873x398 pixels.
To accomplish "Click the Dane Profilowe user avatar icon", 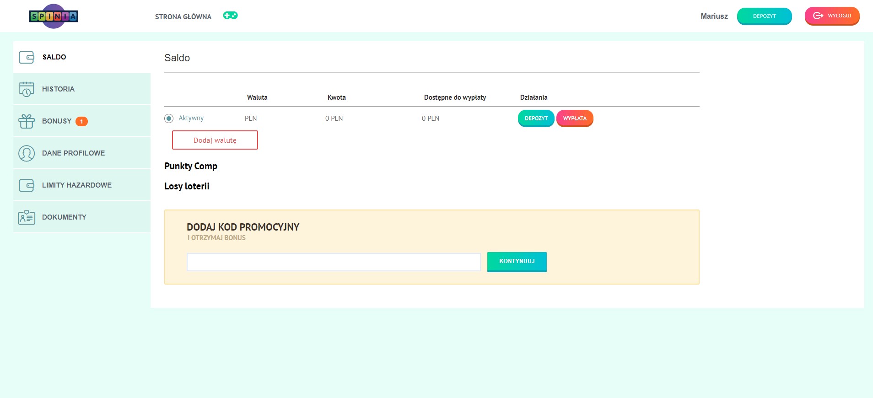I will coord(27,153).
